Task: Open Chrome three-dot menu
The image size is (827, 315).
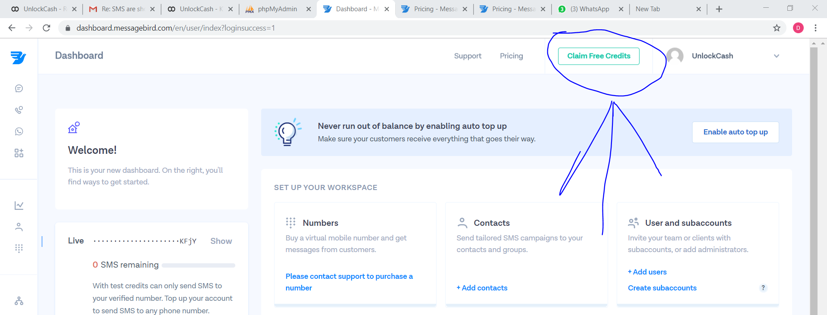Action: pyautogui.click(x=815, y=28)
